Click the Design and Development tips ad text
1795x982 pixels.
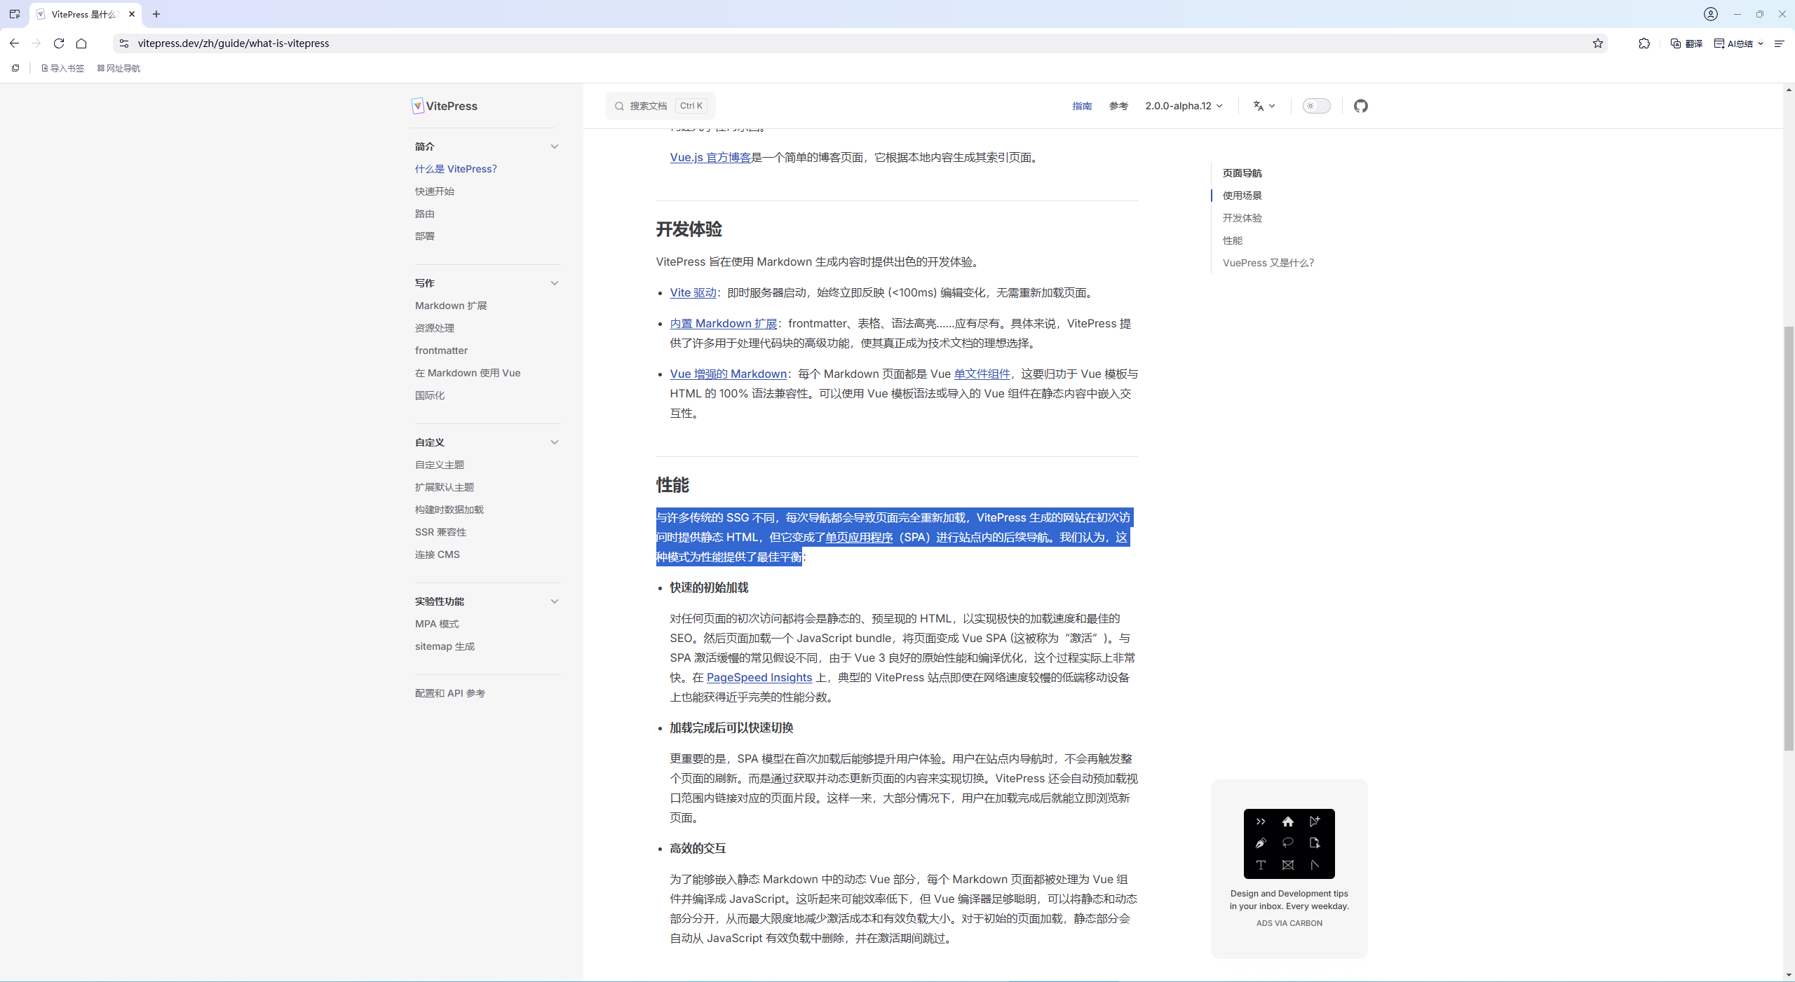1289,899
